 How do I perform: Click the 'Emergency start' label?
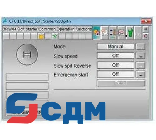pos(71,75)
